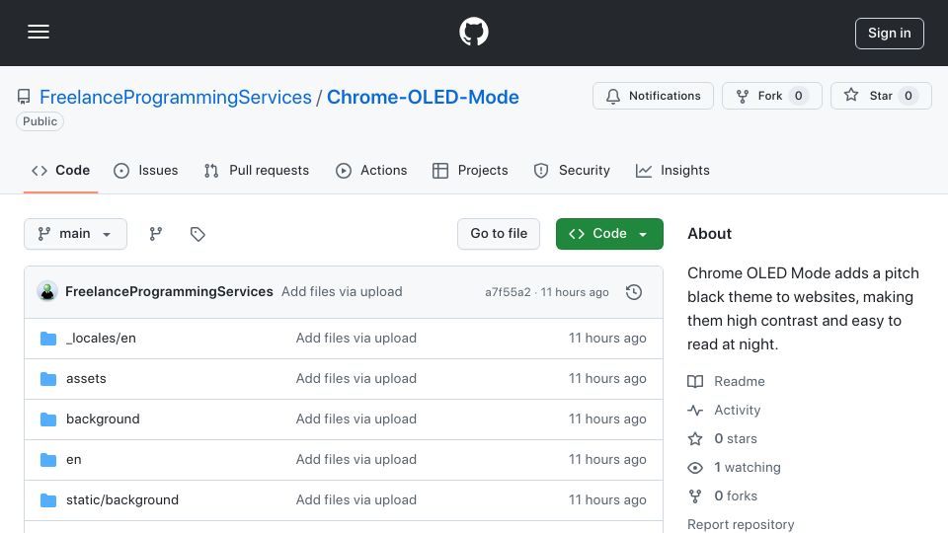This screenshot has height=533, width=948.
Task: Click folder icon beside background
Action: click(48, 419)
